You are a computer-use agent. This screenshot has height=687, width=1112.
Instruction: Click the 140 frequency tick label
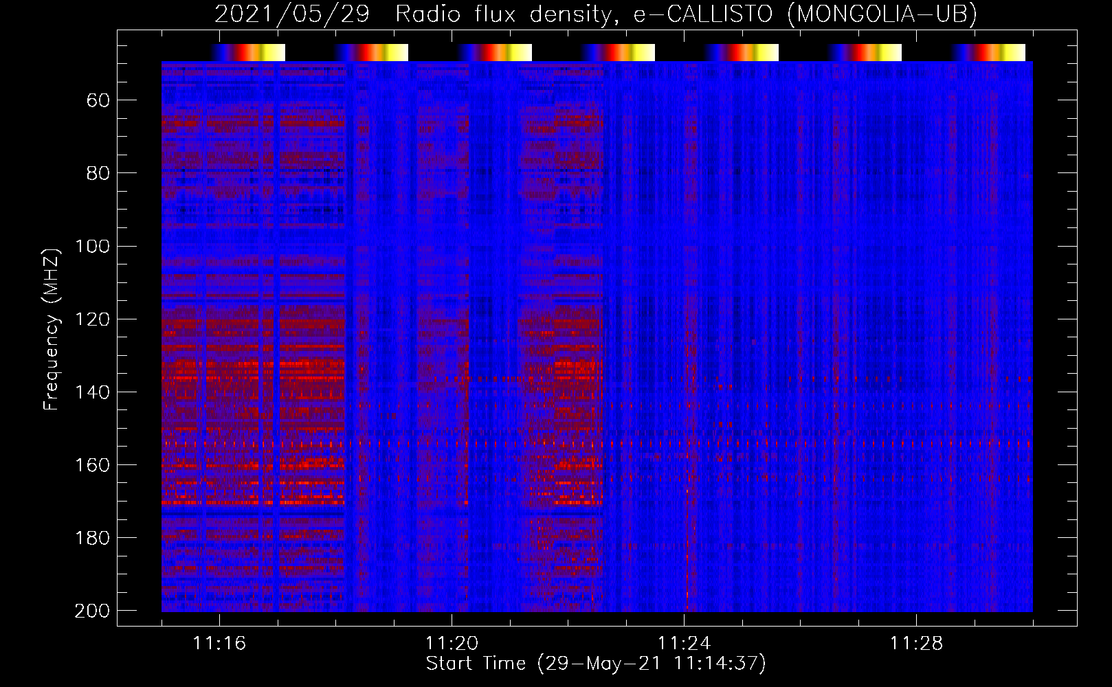point(92,392)
